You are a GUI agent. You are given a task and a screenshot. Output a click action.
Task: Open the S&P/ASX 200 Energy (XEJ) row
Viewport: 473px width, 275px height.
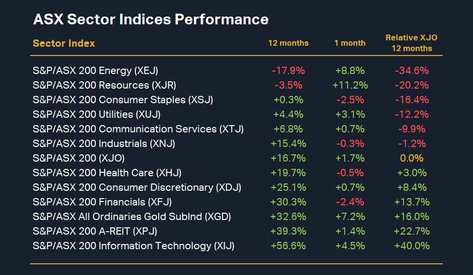click(95, 71)
